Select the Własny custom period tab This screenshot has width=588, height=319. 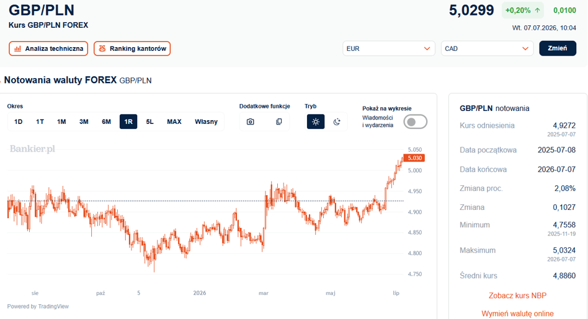[206, 121]
